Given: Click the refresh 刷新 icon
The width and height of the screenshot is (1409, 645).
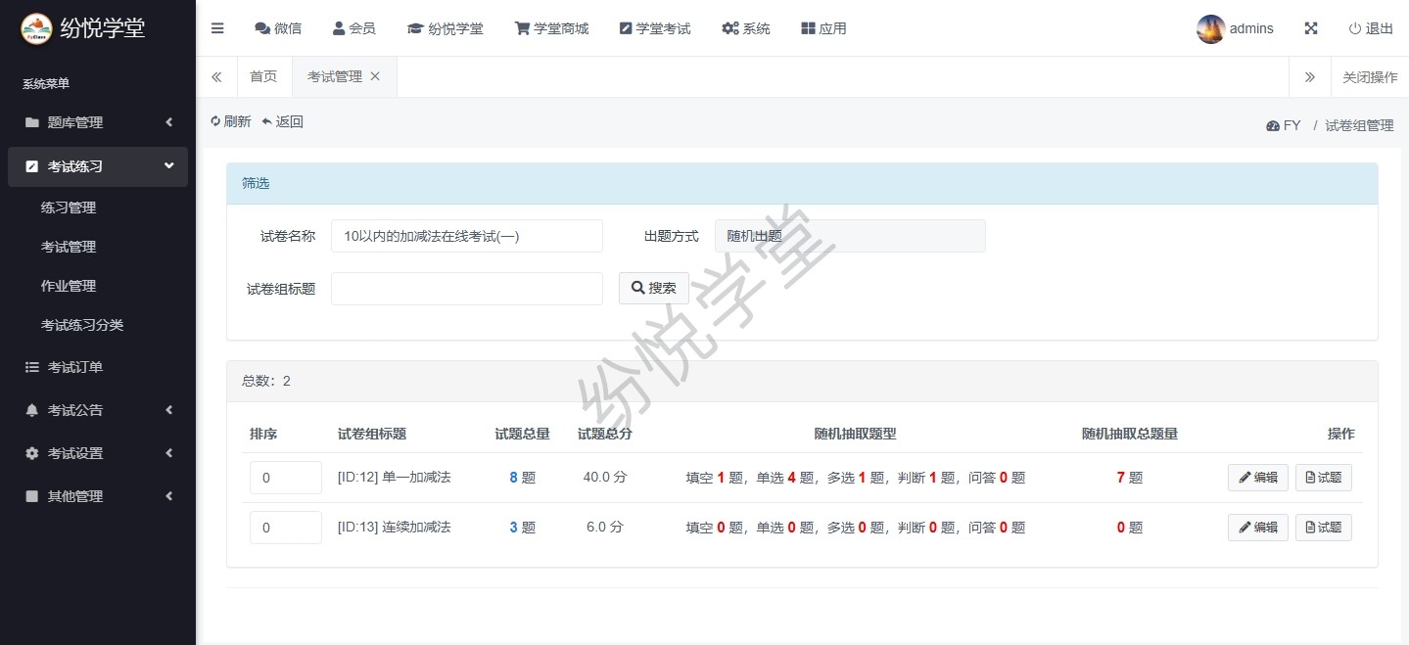Looking at the screenshot, I should (216, 121).
